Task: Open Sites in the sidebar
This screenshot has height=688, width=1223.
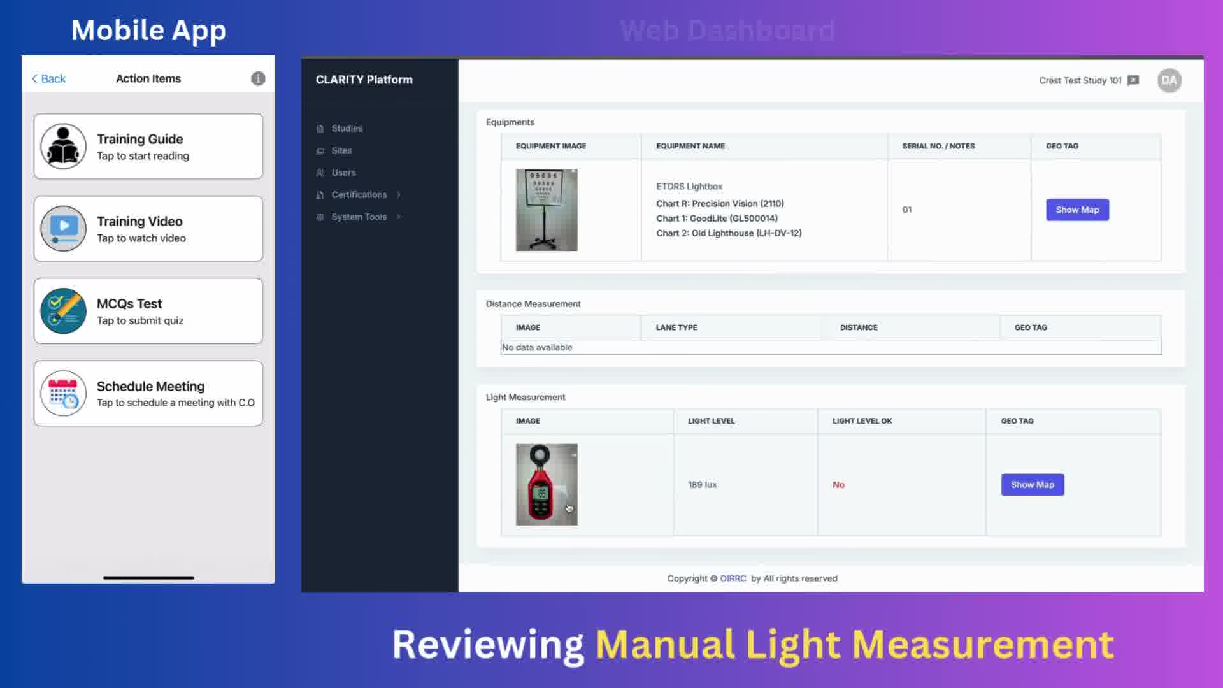Action: (x=341, y=150)
